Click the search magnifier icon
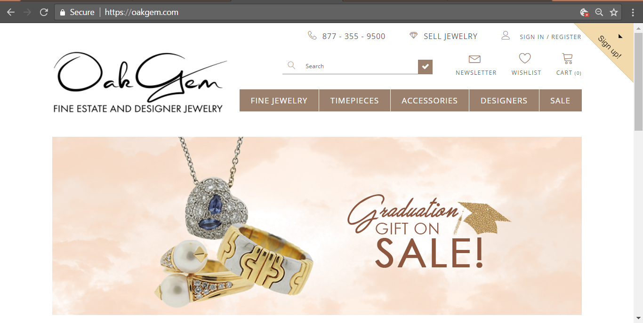Image resolution: width=643 pixels, height=323 pixels. pyautogui.click(x=291, y=65)
